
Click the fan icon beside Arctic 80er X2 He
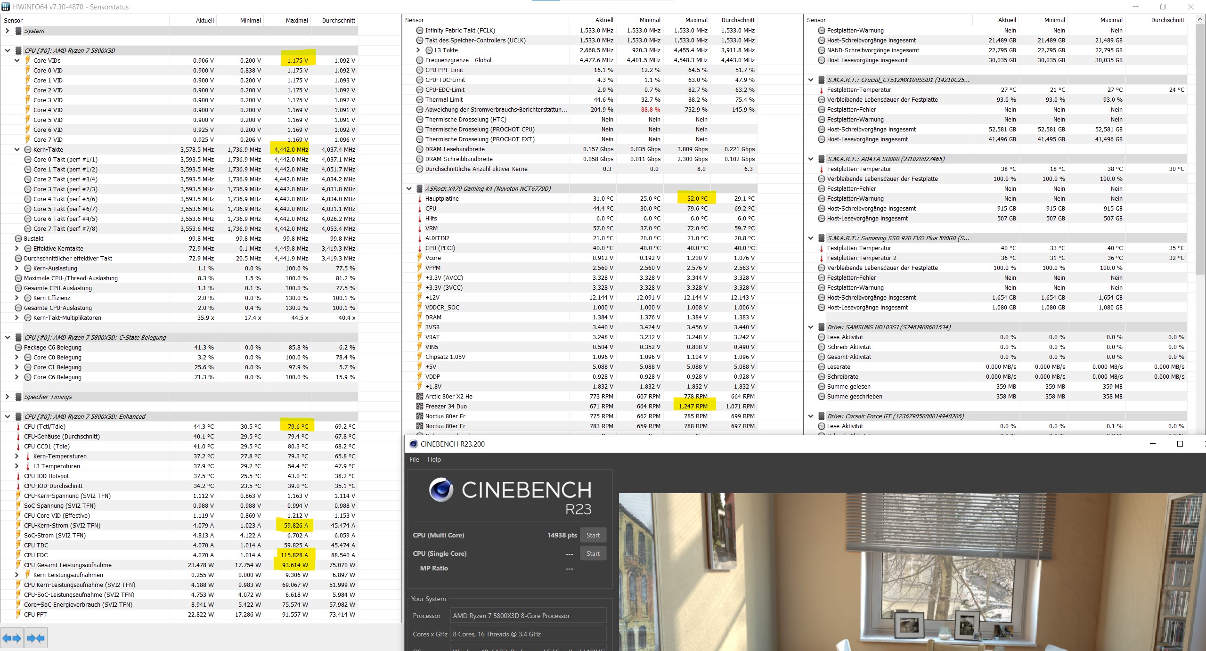pos(420,396)
